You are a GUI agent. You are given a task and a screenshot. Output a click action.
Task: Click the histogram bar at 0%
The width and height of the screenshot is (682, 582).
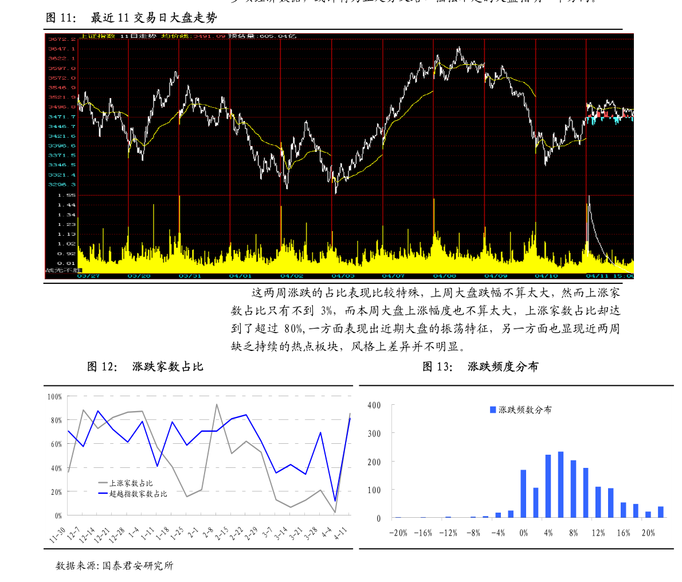click(x=523, y=494)
